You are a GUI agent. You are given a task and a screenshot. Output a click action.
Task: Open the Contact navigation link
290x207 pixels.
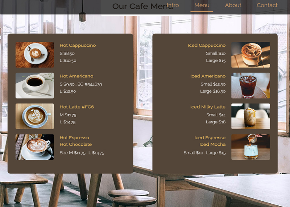267,5
